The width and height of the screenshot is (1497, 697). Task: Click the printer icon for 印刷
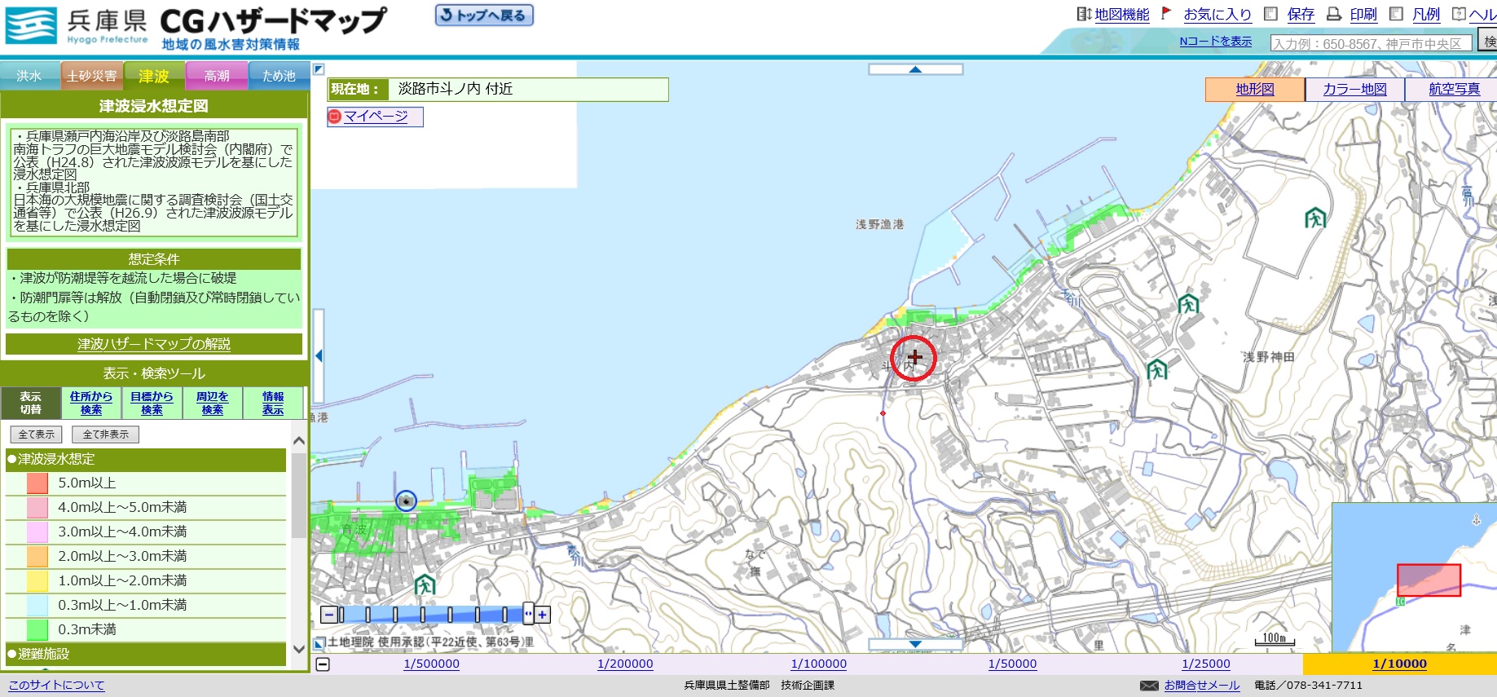(1334, 14)
